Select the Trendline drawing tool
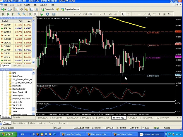 click(144, 14)
